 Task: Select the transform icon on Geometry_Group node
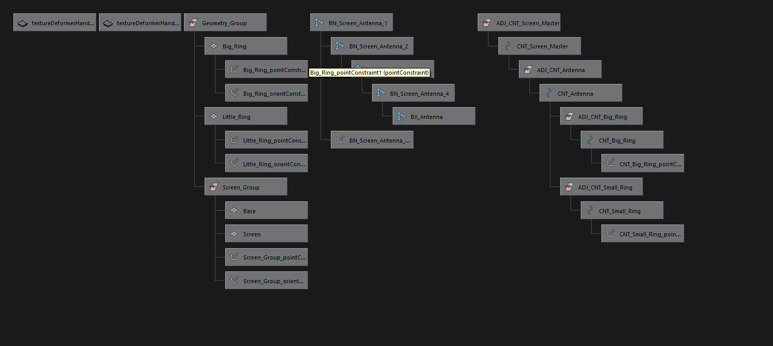(193, 22)
